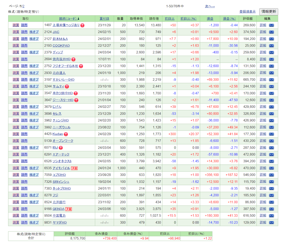Open page 2 from the page indicator
The height and width of the screenshot is (244, 291).
(23, 6)
